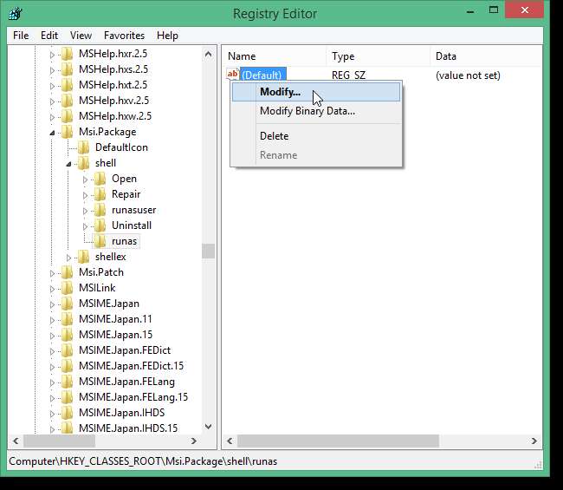563x490 pixels.
Task: Select the MSILink folder icon
Action: click(x=67, y=288)
